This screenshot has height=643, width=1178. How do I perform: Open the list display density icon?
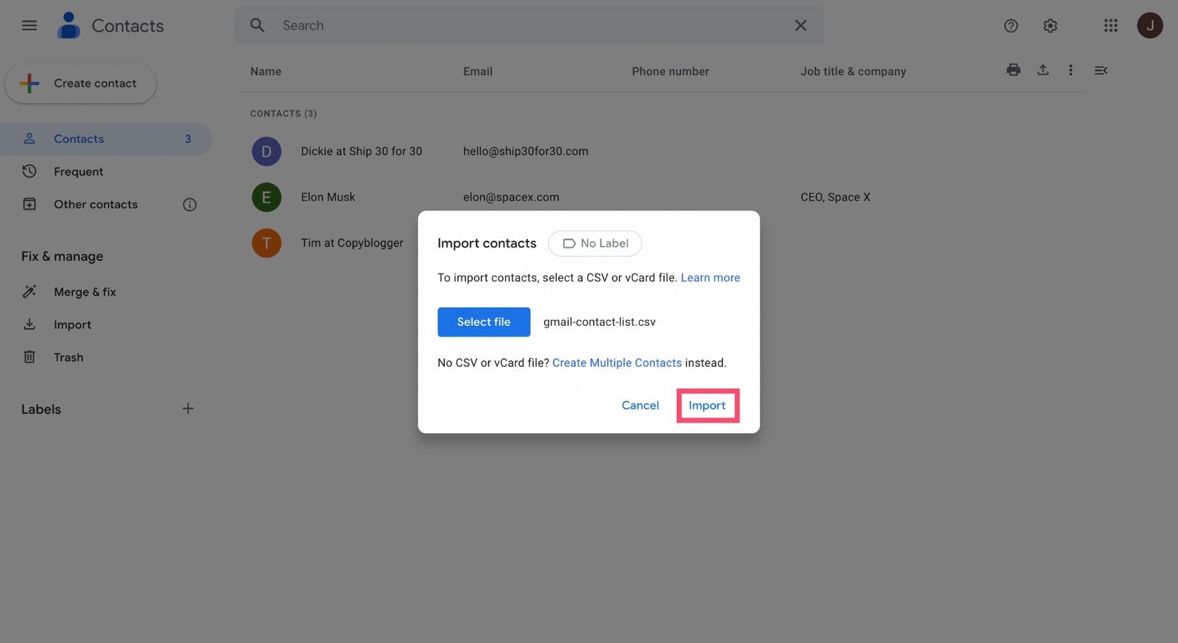click(x=1101, y=70)
